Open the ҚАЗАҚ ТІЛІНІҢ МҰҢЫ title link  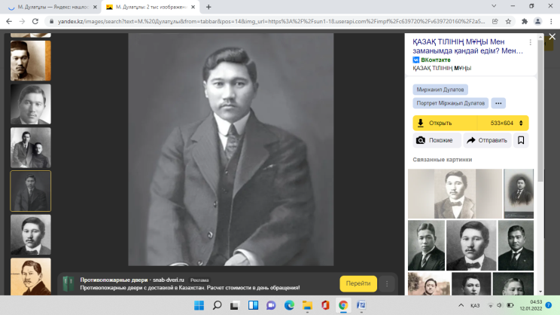[467, 46]
